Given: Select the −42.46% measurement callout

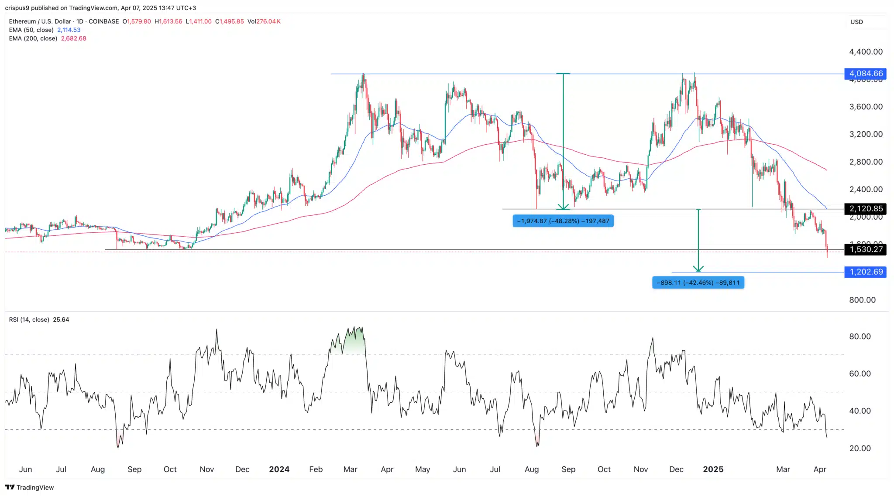Looking at the screenshot, I should (698, 282).
